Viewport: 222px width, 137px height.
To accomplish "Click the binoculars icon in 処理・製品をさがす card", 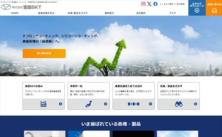I will click(x=179, y=104).
